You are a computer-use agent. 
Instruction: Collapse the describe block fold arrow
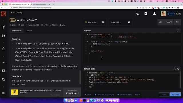[87, 73]
